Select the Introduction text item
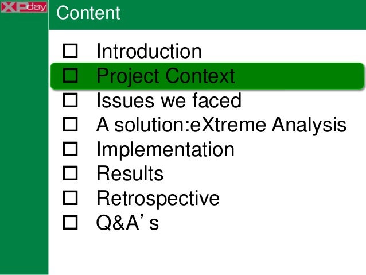This screenshot has width=366, height=275. [x=149, y=51]
